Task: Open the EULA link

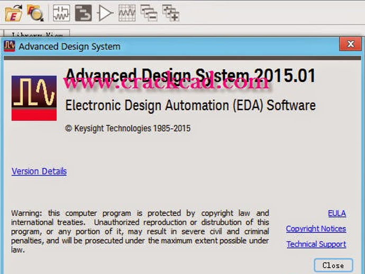Action: [337, 213]
